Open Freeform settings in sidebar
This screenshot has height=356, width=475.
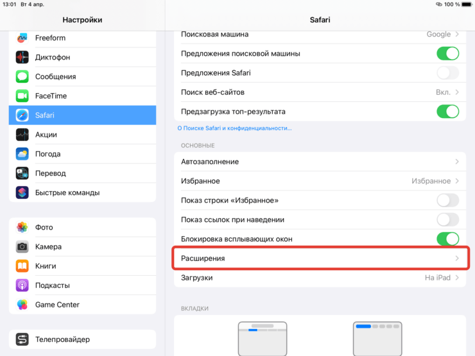click(x=82, y=38)
